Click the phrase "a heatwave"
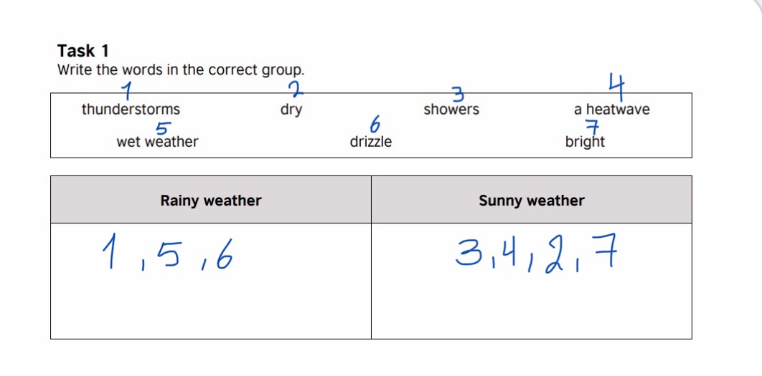Viewport: 762px width, 376px height. 612,110
